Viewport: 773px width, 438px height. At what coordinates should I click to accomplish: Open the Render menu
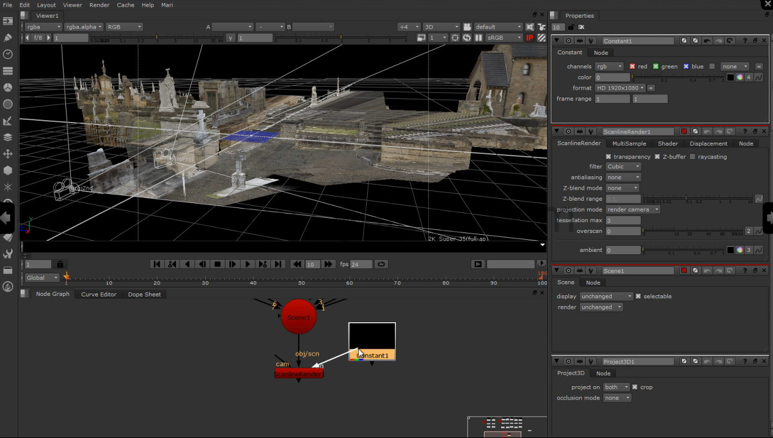click(x=100, y=5)
